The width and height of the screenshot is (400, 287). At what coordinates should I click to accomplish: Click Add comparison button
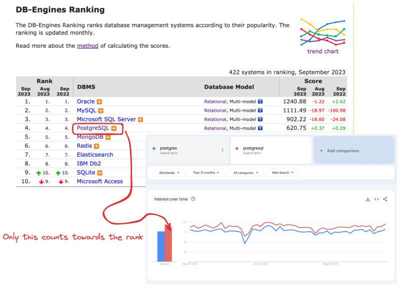(x=354, y=150)
